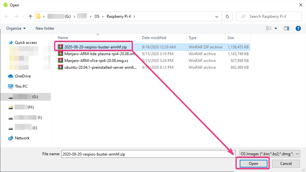Click the Up one level arrow
The width and height of the screenshot is (306, 172).
pyautogui.click(x=30, y=16)
